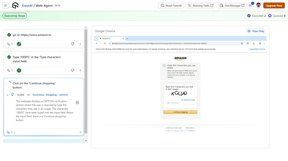Open the announcements megaphone icon

point(251,5)
